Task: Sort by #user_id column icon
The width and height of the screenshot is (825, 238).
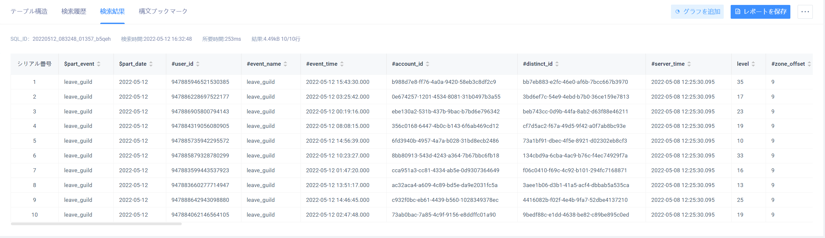Action: tap(198, 64)
